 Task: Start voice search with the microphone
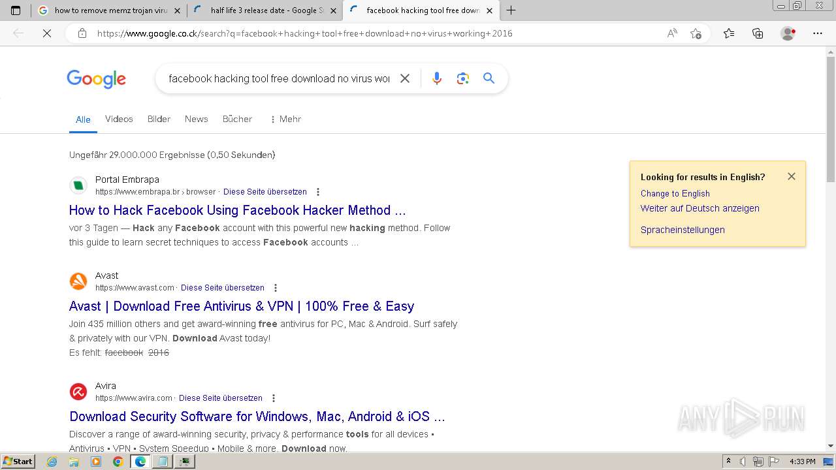(x=437, y=78)
